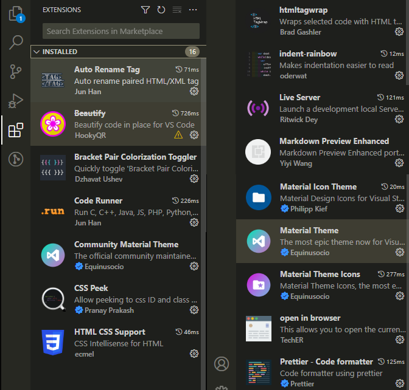Open the Views and More Actions ellipsis

pos(193,10)
